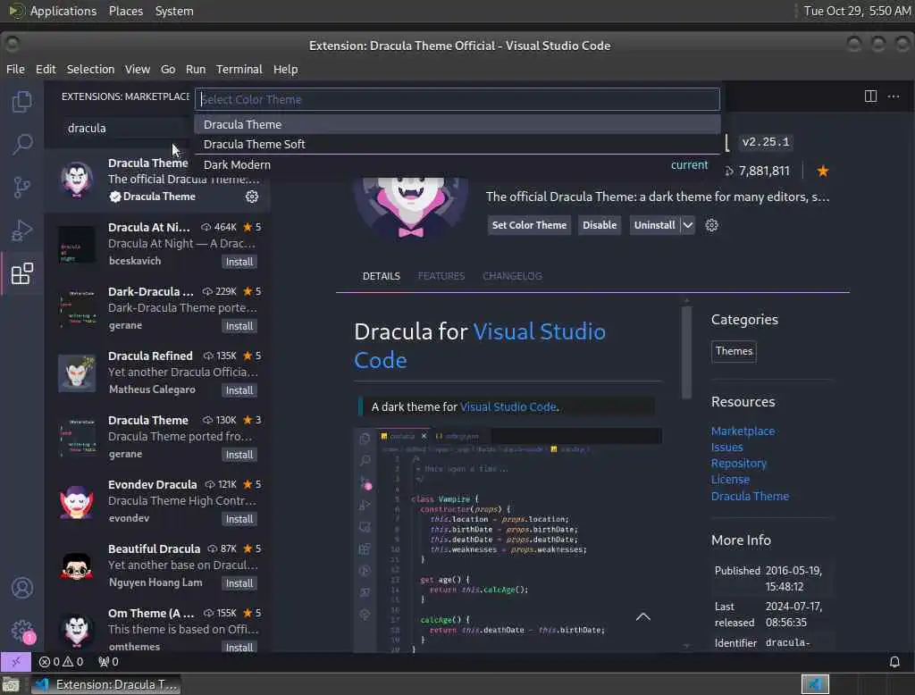The width and height of the screenshot is (915, 695).
Task: Open the Terminal menu
Action: pos(239,69)
